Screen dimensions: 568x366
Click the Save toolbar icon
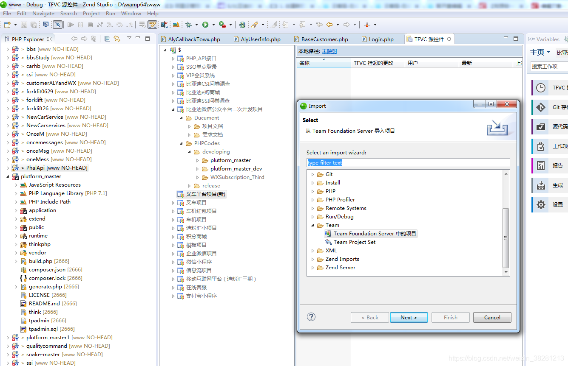[24, 25]
